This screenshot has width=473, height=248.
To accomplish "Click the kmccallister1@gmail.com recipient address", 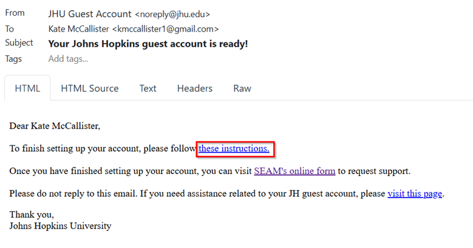I will pyautogui.click(x=166, y=29).
